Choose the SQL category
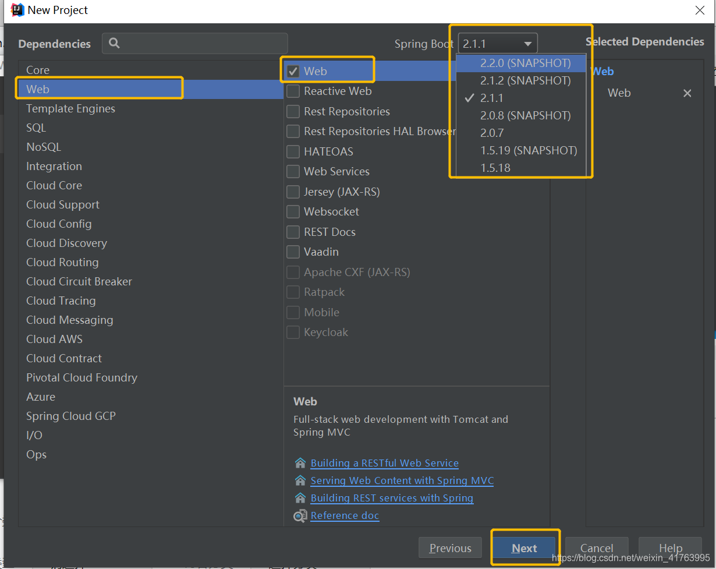The width and height of the screenshot is (716, 569). click(151, 128)
